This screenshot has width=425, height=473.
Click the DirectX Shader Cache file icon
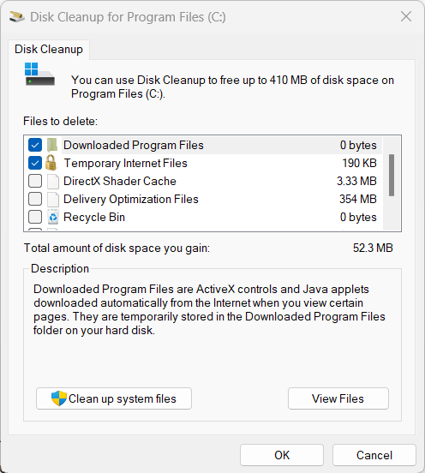click(53, 182)
